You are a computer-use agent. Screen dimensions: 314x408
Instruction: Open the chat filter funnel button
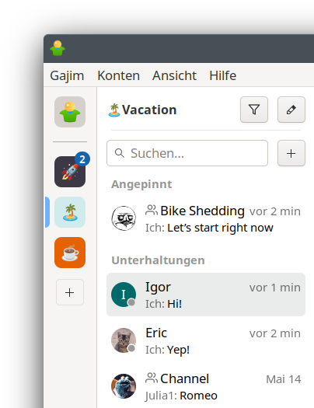pos(254,110)
